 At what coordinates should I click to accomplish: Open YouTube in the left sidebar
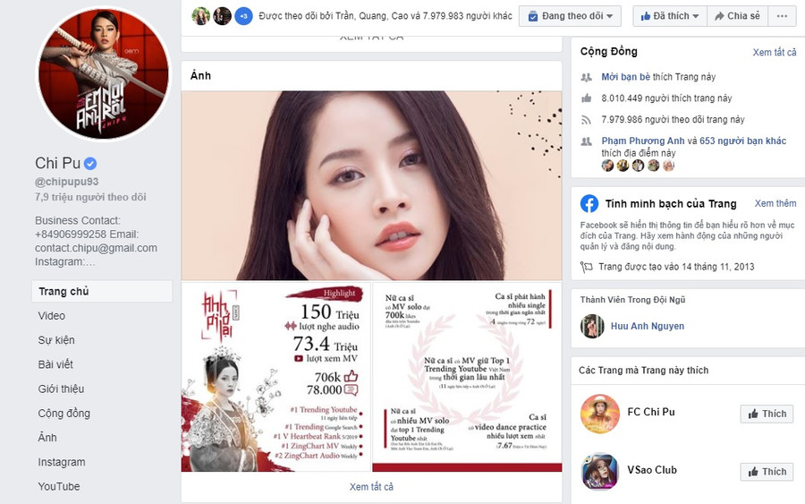[59, 486]
